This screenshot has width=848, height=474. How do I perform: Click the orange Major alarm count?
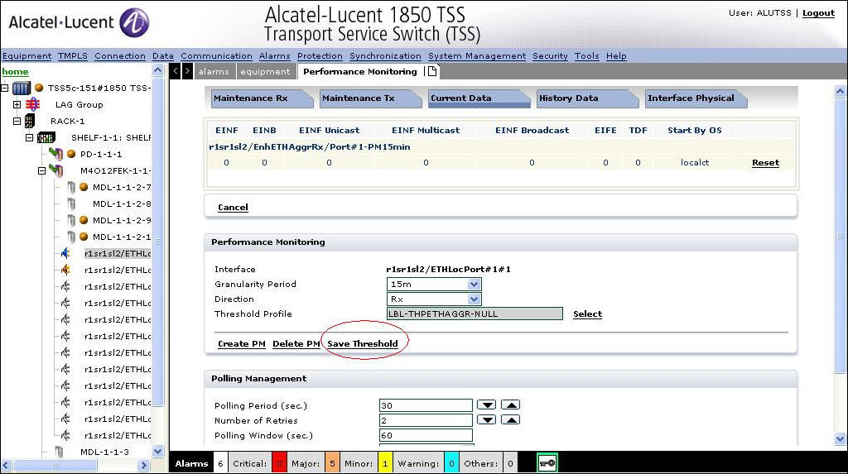(x=332, y=463)
